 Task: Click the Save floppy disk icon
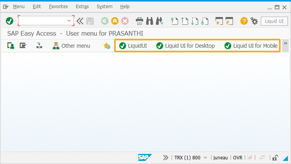tap(90, 21)
